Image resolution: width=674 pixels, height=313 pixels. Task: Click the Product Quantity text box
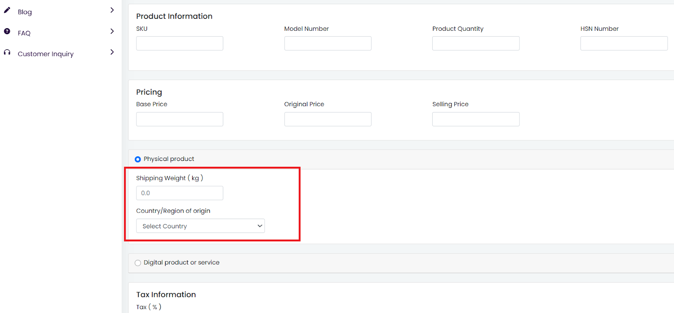(x=476, y=43)
